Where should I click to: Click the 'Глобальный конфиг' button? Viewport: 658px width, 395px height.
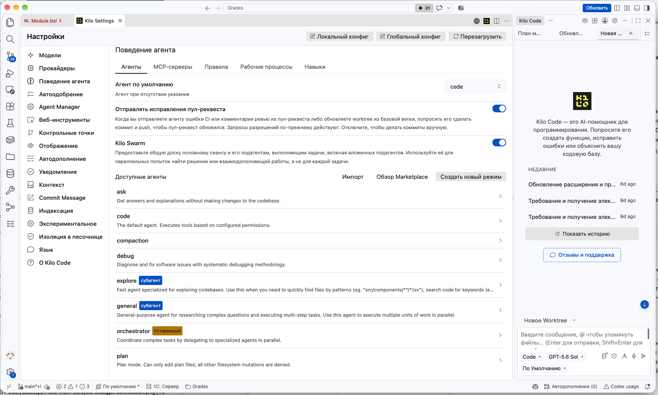click(410, 37)
